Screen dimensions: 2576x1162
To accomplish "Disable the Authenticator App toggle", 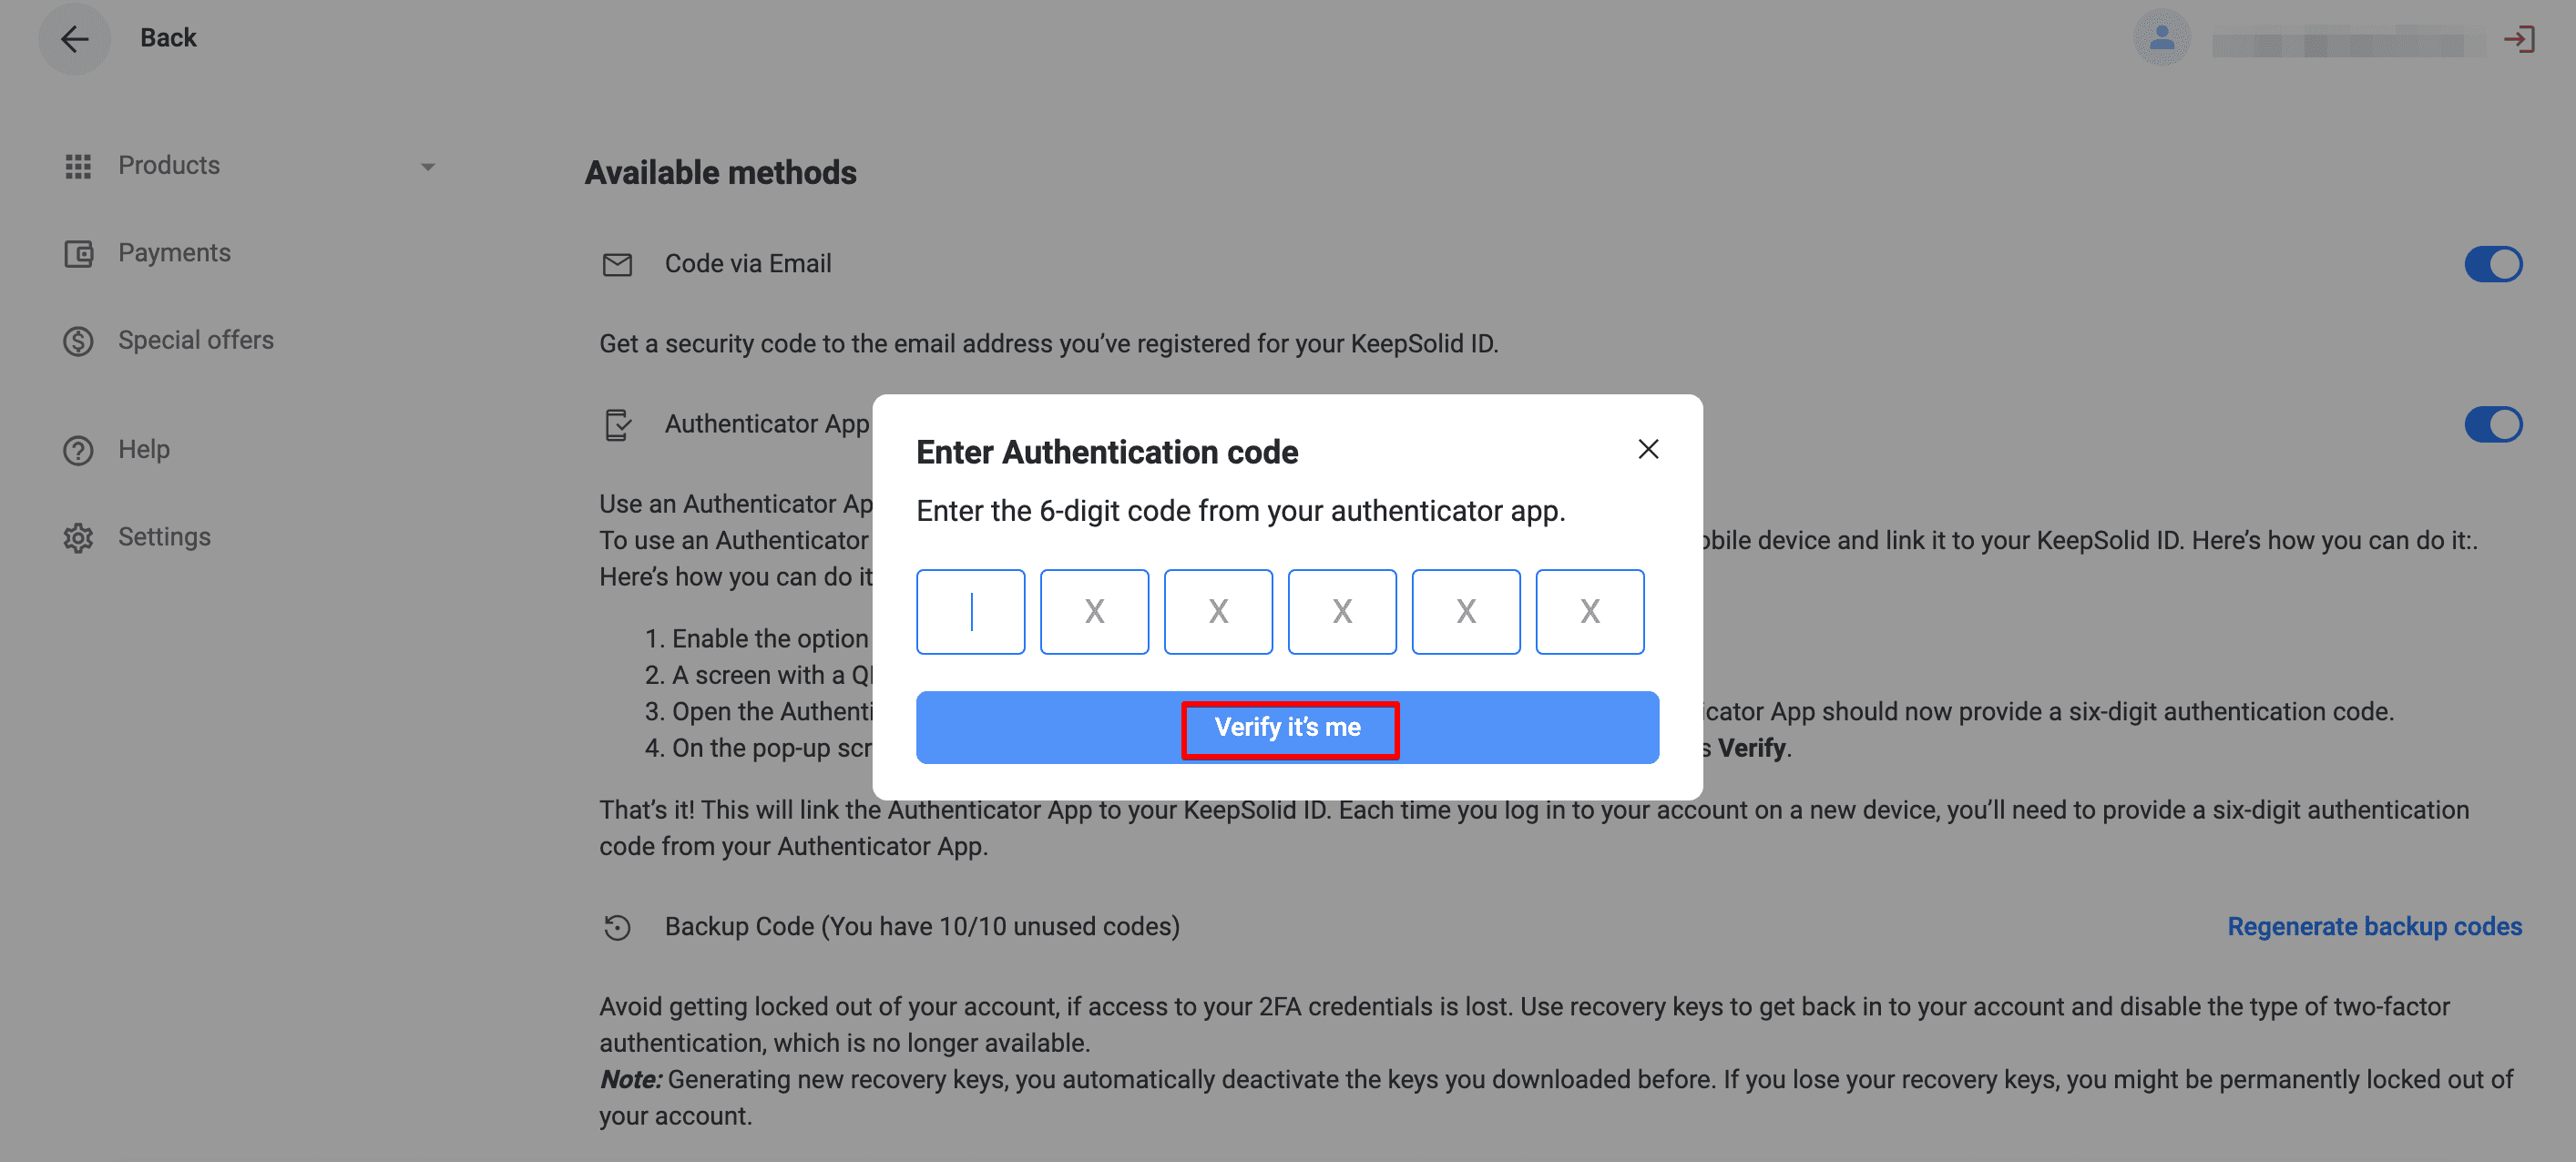I will (2492, 425).
